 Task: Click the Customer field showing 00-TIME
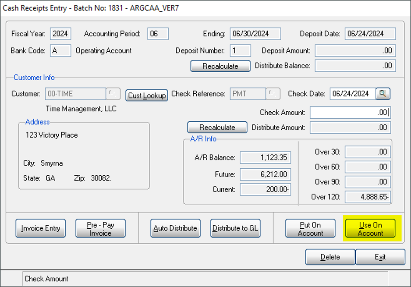click(x=75, y=94)
